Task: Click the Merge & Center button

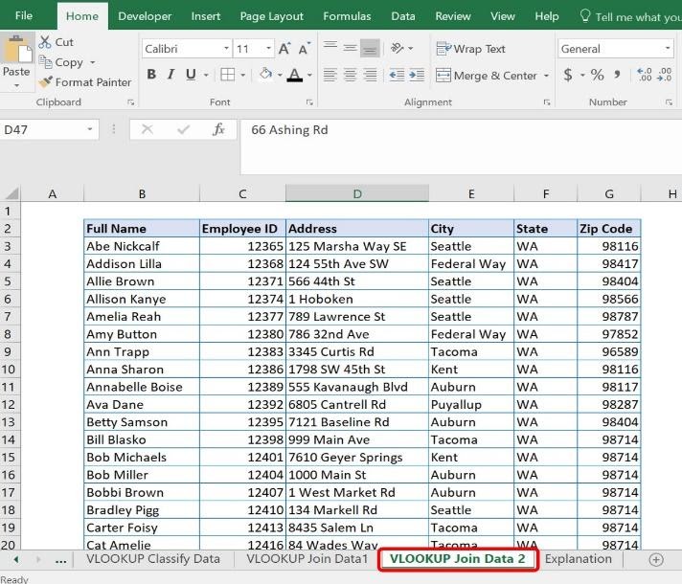Action: [x=487, y=76]
